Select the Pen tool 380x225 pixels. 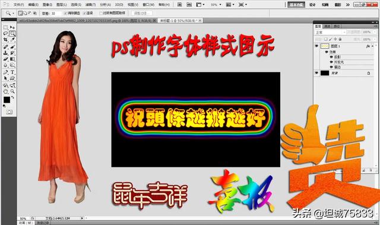pos(5,72)
